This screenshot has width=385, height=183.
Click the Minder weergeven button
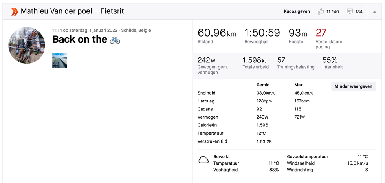pyautogui.click(x=354, y=86)
